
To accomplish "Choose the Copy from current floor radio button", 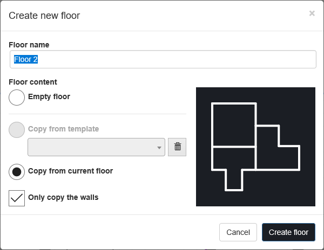I will click(17, 172).
